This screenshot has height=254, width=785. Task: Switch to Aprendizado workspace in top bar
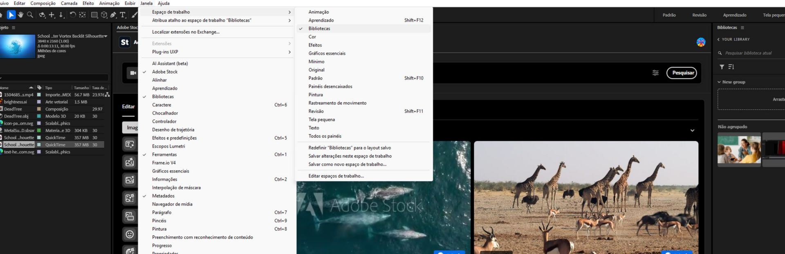(734, 15)
